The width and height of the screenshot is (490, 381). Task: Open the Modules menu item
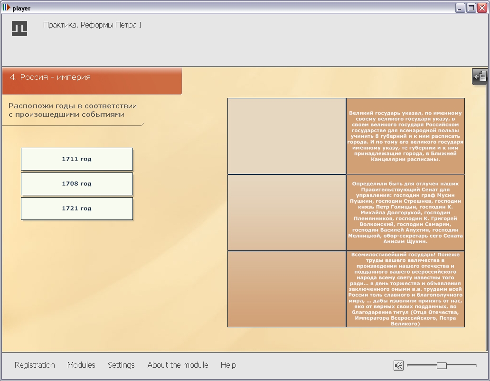click(81, 365)
